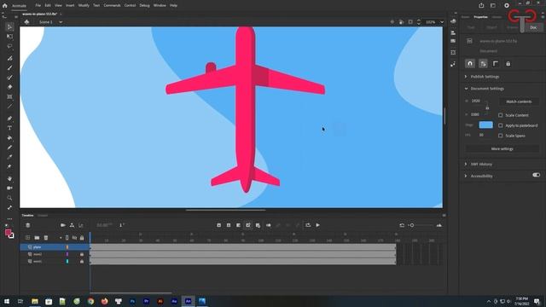Screen dimensions: 546x307
Task: Select the Pen tool
Action: [9, 119]
